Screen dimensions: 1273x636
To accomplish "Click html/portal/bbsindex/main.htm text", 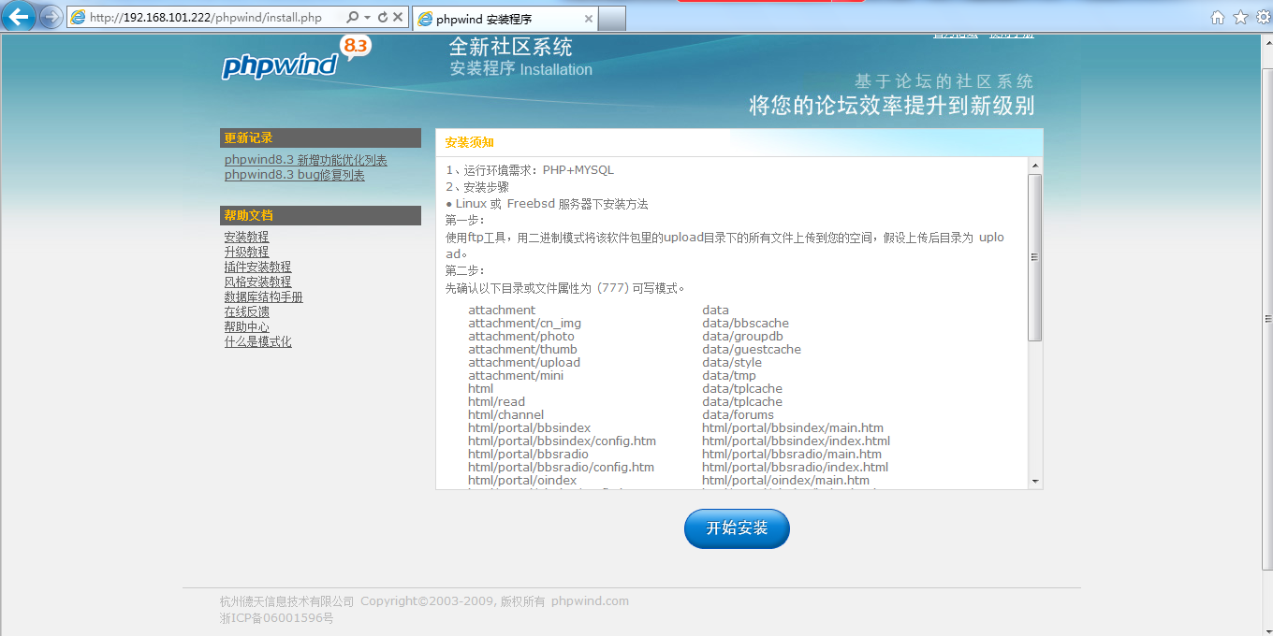I will (x=793, y=428).
